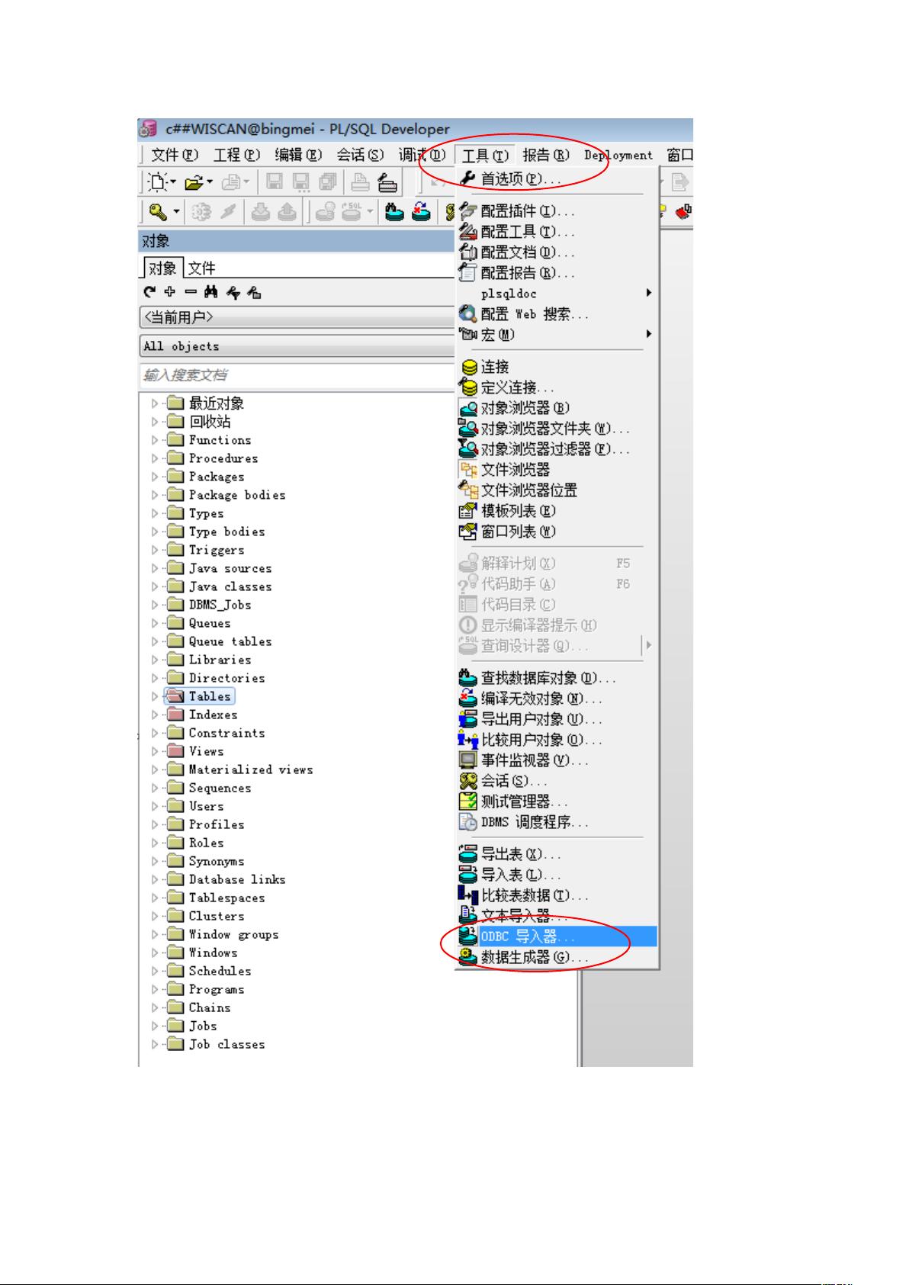Click the Refresh arrow in the object browser

[x=149, y=292]
